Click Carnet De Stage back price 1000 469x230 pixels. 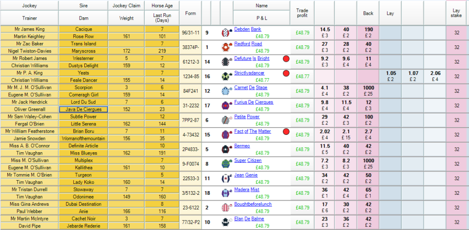(368, 91)
